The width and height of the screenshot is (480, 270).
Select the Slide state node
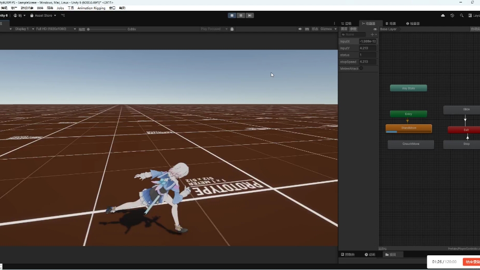pos(462,110)
